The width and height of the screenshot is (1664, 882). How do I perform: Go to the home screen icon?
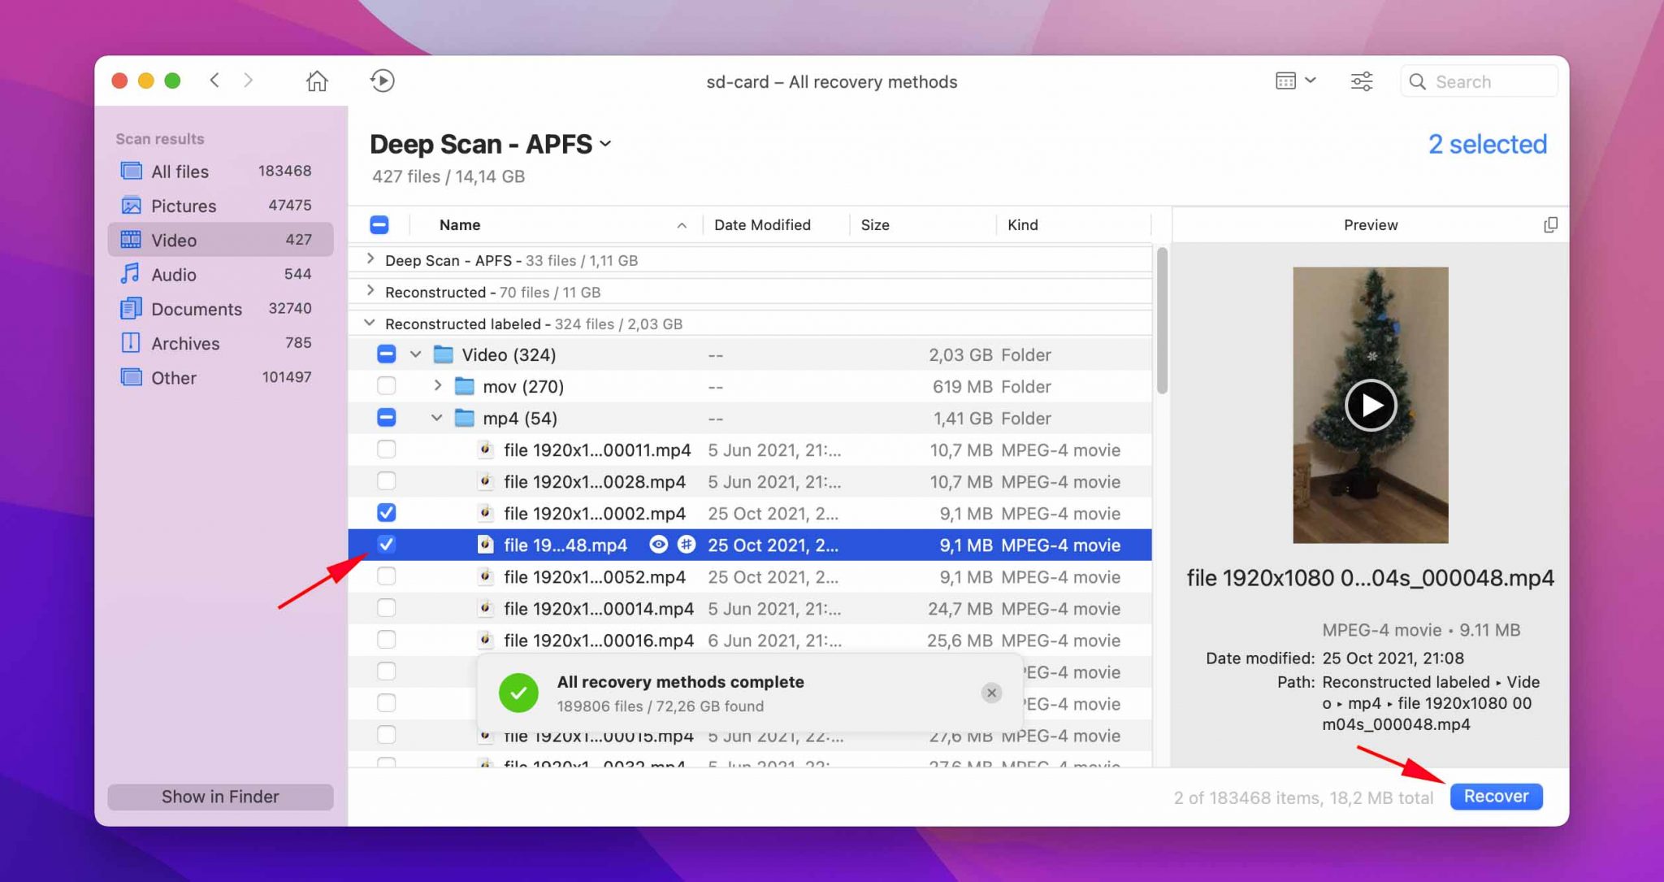pos(317,80)
